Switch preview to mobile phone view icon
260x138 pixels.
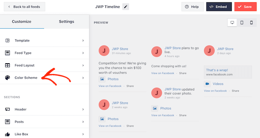pyautogui.click(x=251, y=22)
